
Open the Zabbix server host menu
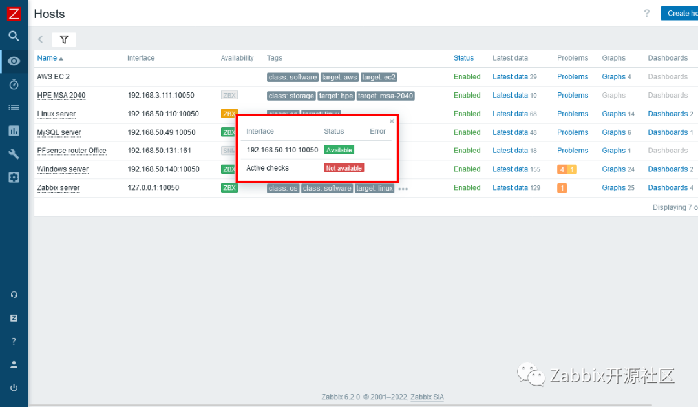coord(58,188)
